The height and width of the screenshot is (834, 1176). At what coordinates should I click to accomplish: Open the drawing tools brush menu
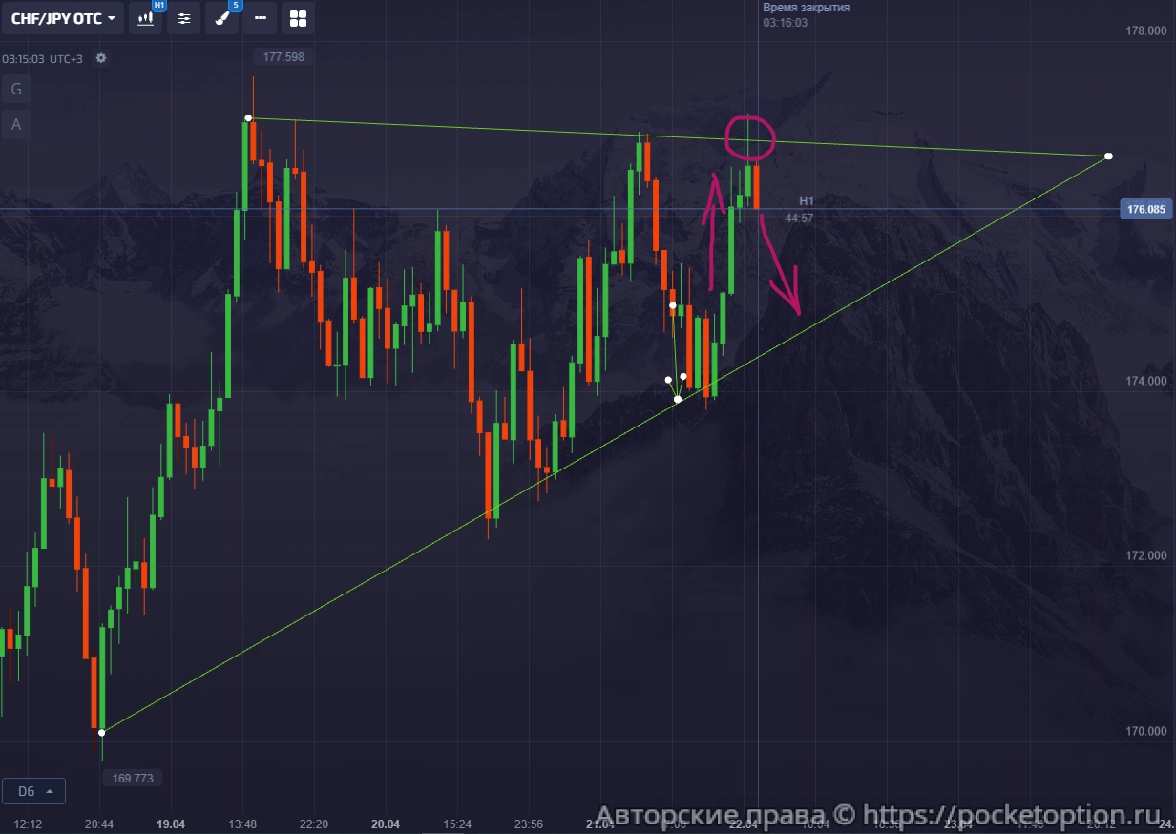(x=221, y=18)
